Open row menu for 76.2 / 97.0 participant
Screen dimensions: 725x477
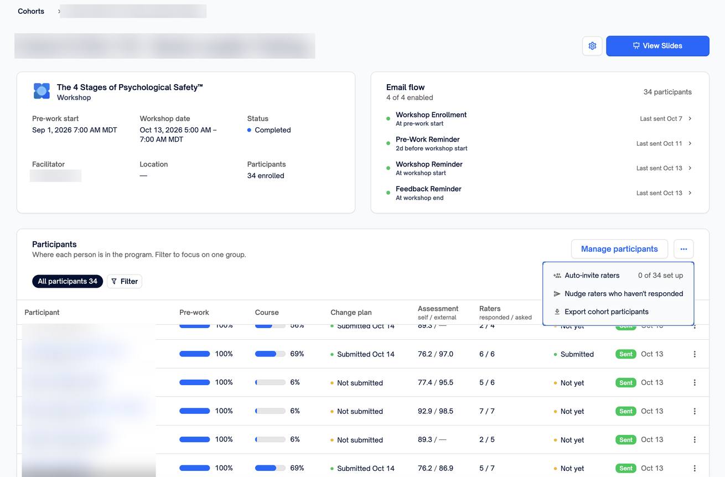695,354
